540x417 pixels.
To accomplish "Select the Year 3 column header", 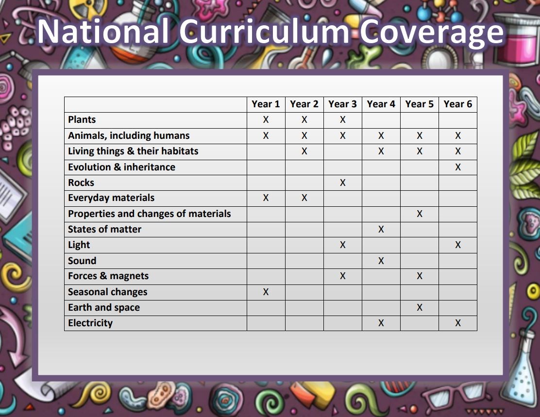I will [x=343, y=104].
